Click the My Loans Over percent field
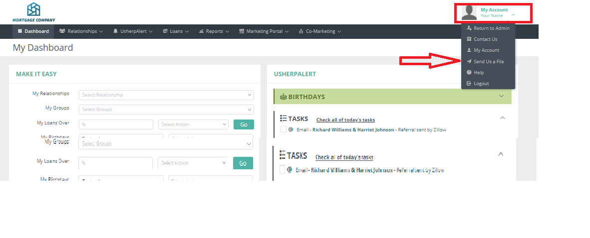Image resolution: width=590 pixels, height=238 pixels. [116, 124]
